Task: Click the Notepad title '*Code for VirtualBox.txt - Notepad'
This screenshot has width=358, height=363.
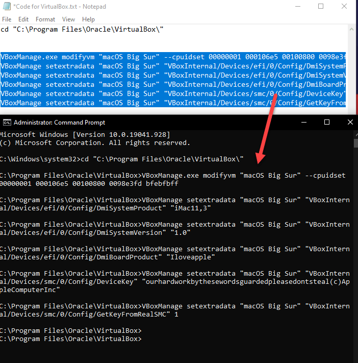Action: (x=60, y=7)
